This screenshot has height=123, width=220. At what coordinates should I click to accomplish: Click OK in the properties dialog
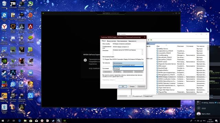pyautogui.click(x=123, y=86)
